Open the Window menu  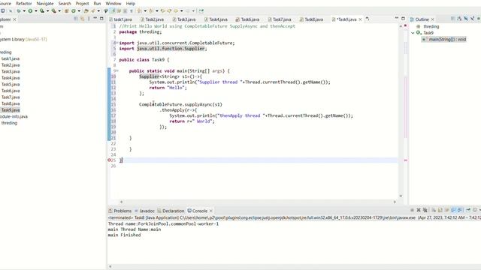click(x=113, y=3)
